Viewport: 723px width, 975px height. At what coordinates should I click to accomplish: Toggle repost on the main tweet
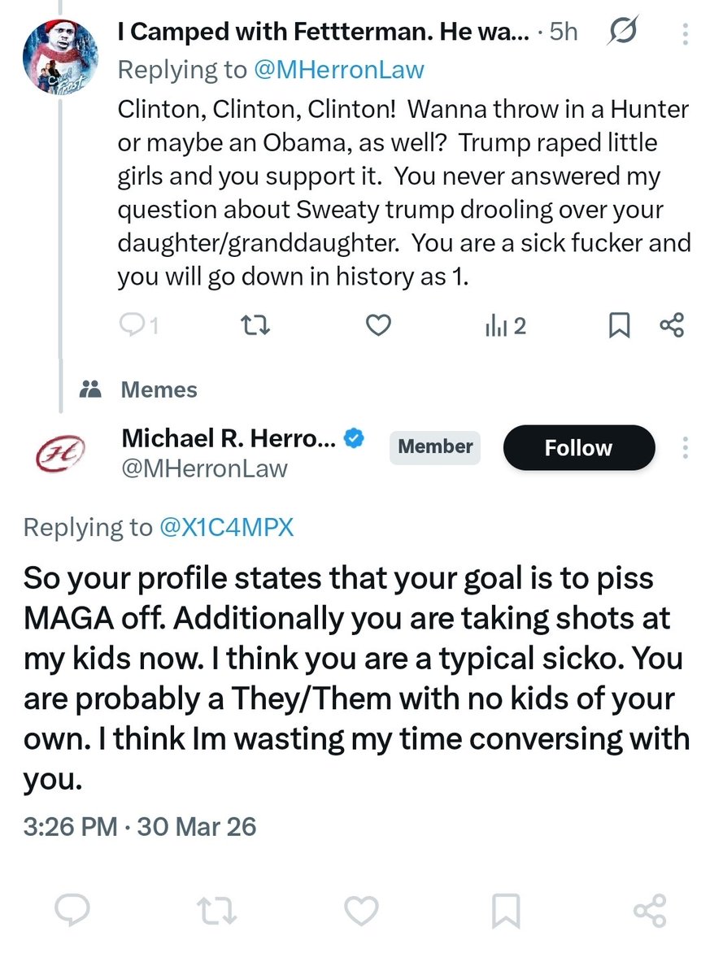[217, 911]
